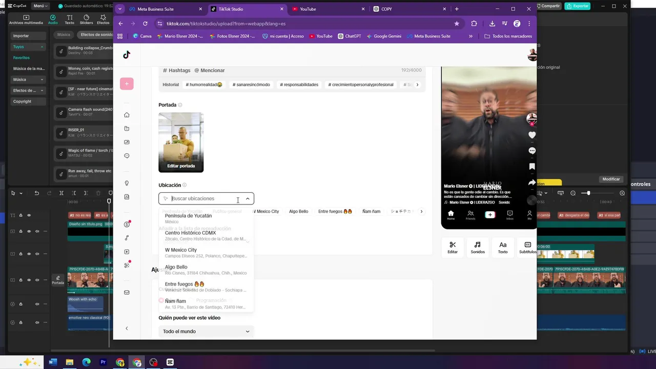The image size is (656, 369).
Task: Lock the Woosh with echo track
Action: click(x=20, y=304)
